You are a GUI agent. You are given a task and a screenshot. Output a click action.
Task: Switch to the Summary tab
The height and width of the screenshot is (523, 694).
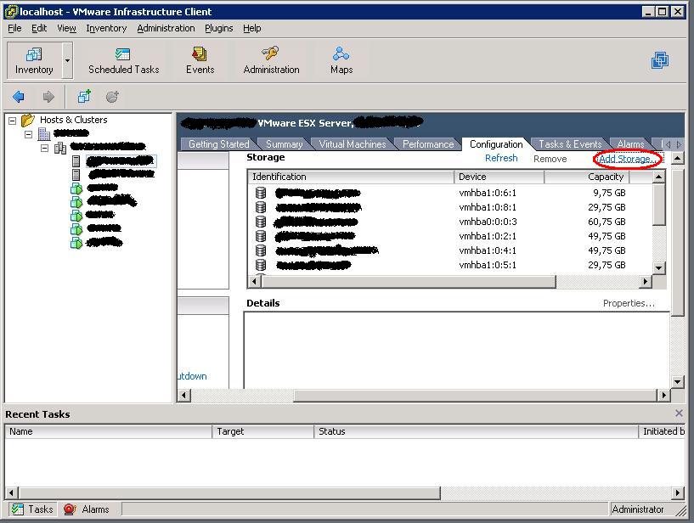(x=285, y=144)
